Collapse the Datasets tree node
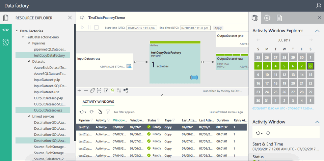Screen dimensions: 324x161 [x=29, y=61]
